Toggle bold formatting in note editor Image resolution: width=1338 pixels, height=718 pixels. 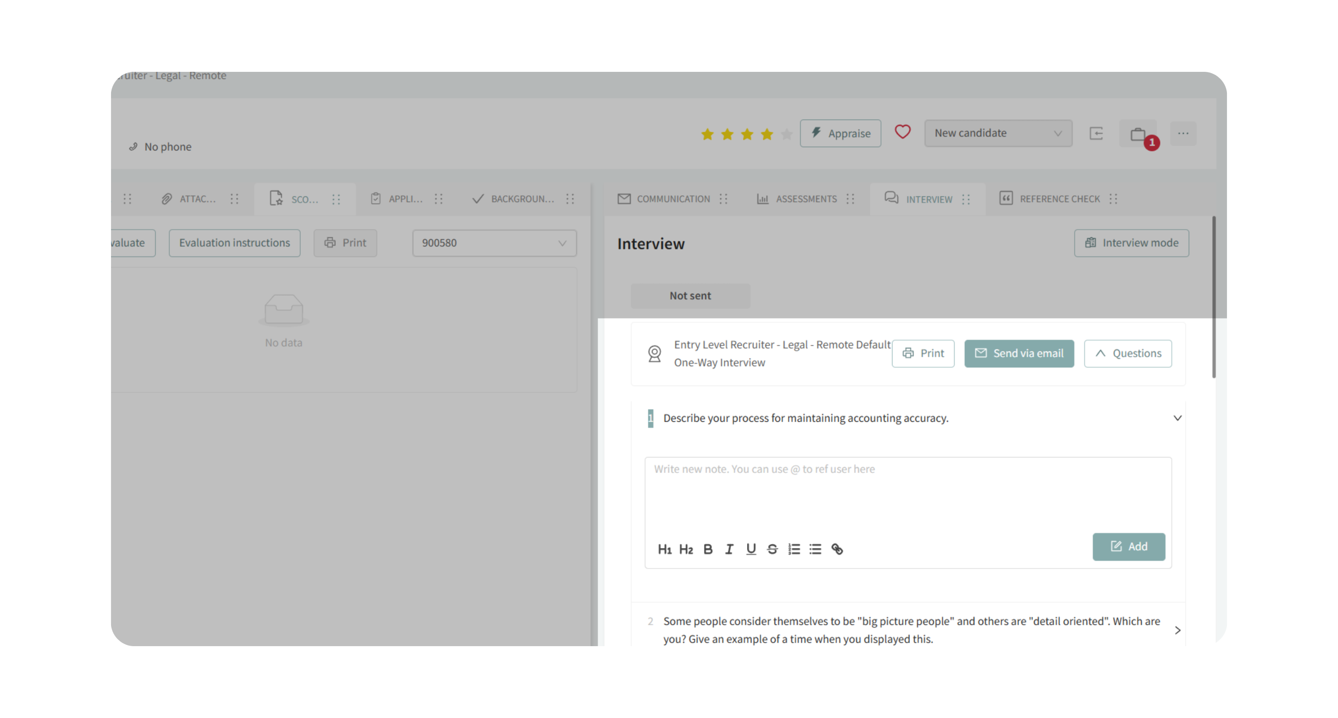[707, 549]
